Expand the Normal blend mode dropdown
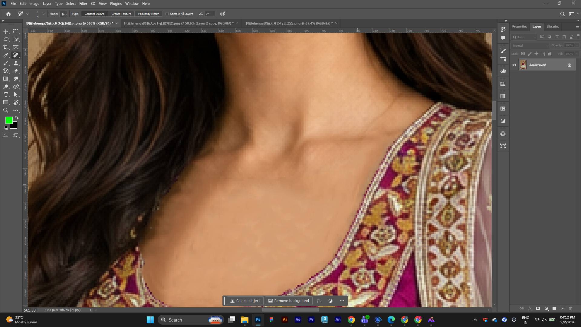The height and width of the screenshot is (327, 581). [530, 45]
